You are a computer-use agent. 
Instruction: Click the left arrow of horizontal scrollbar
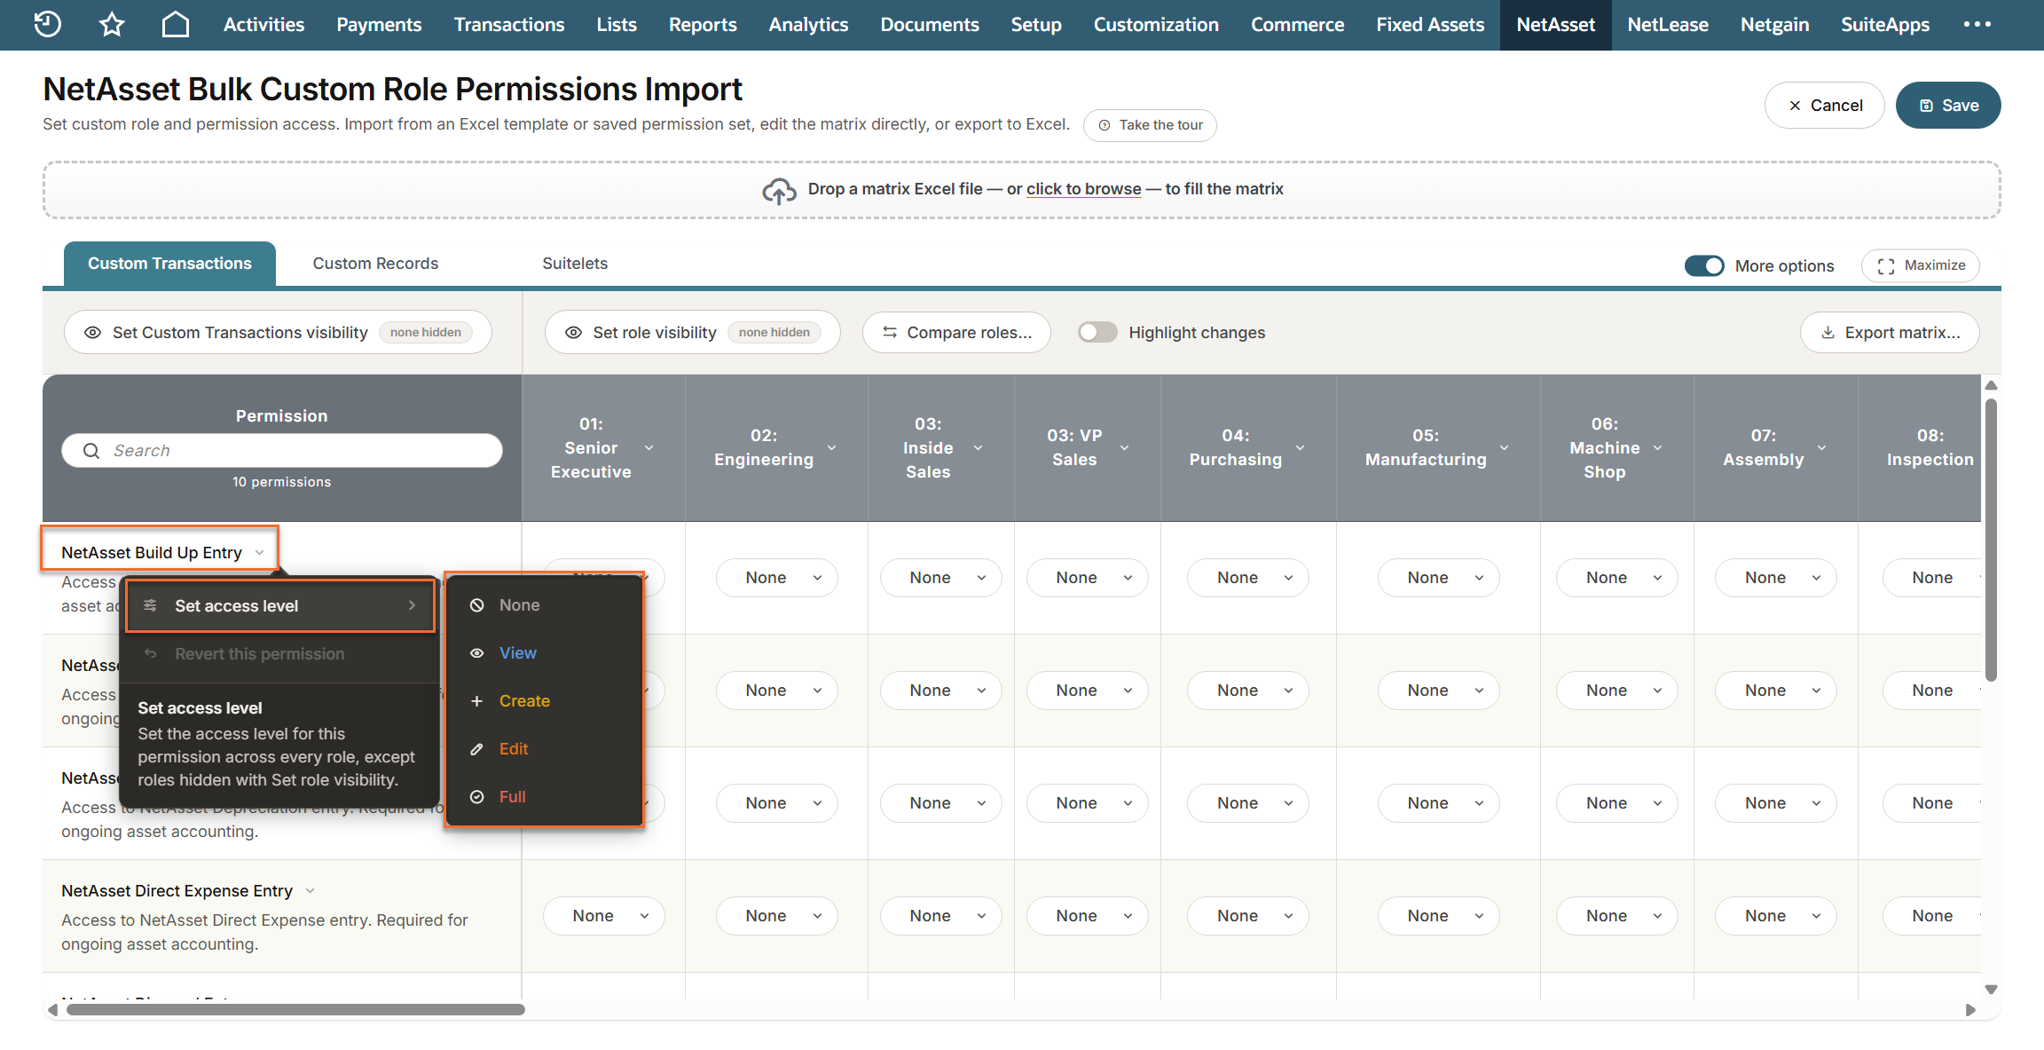pos(53,1010)
